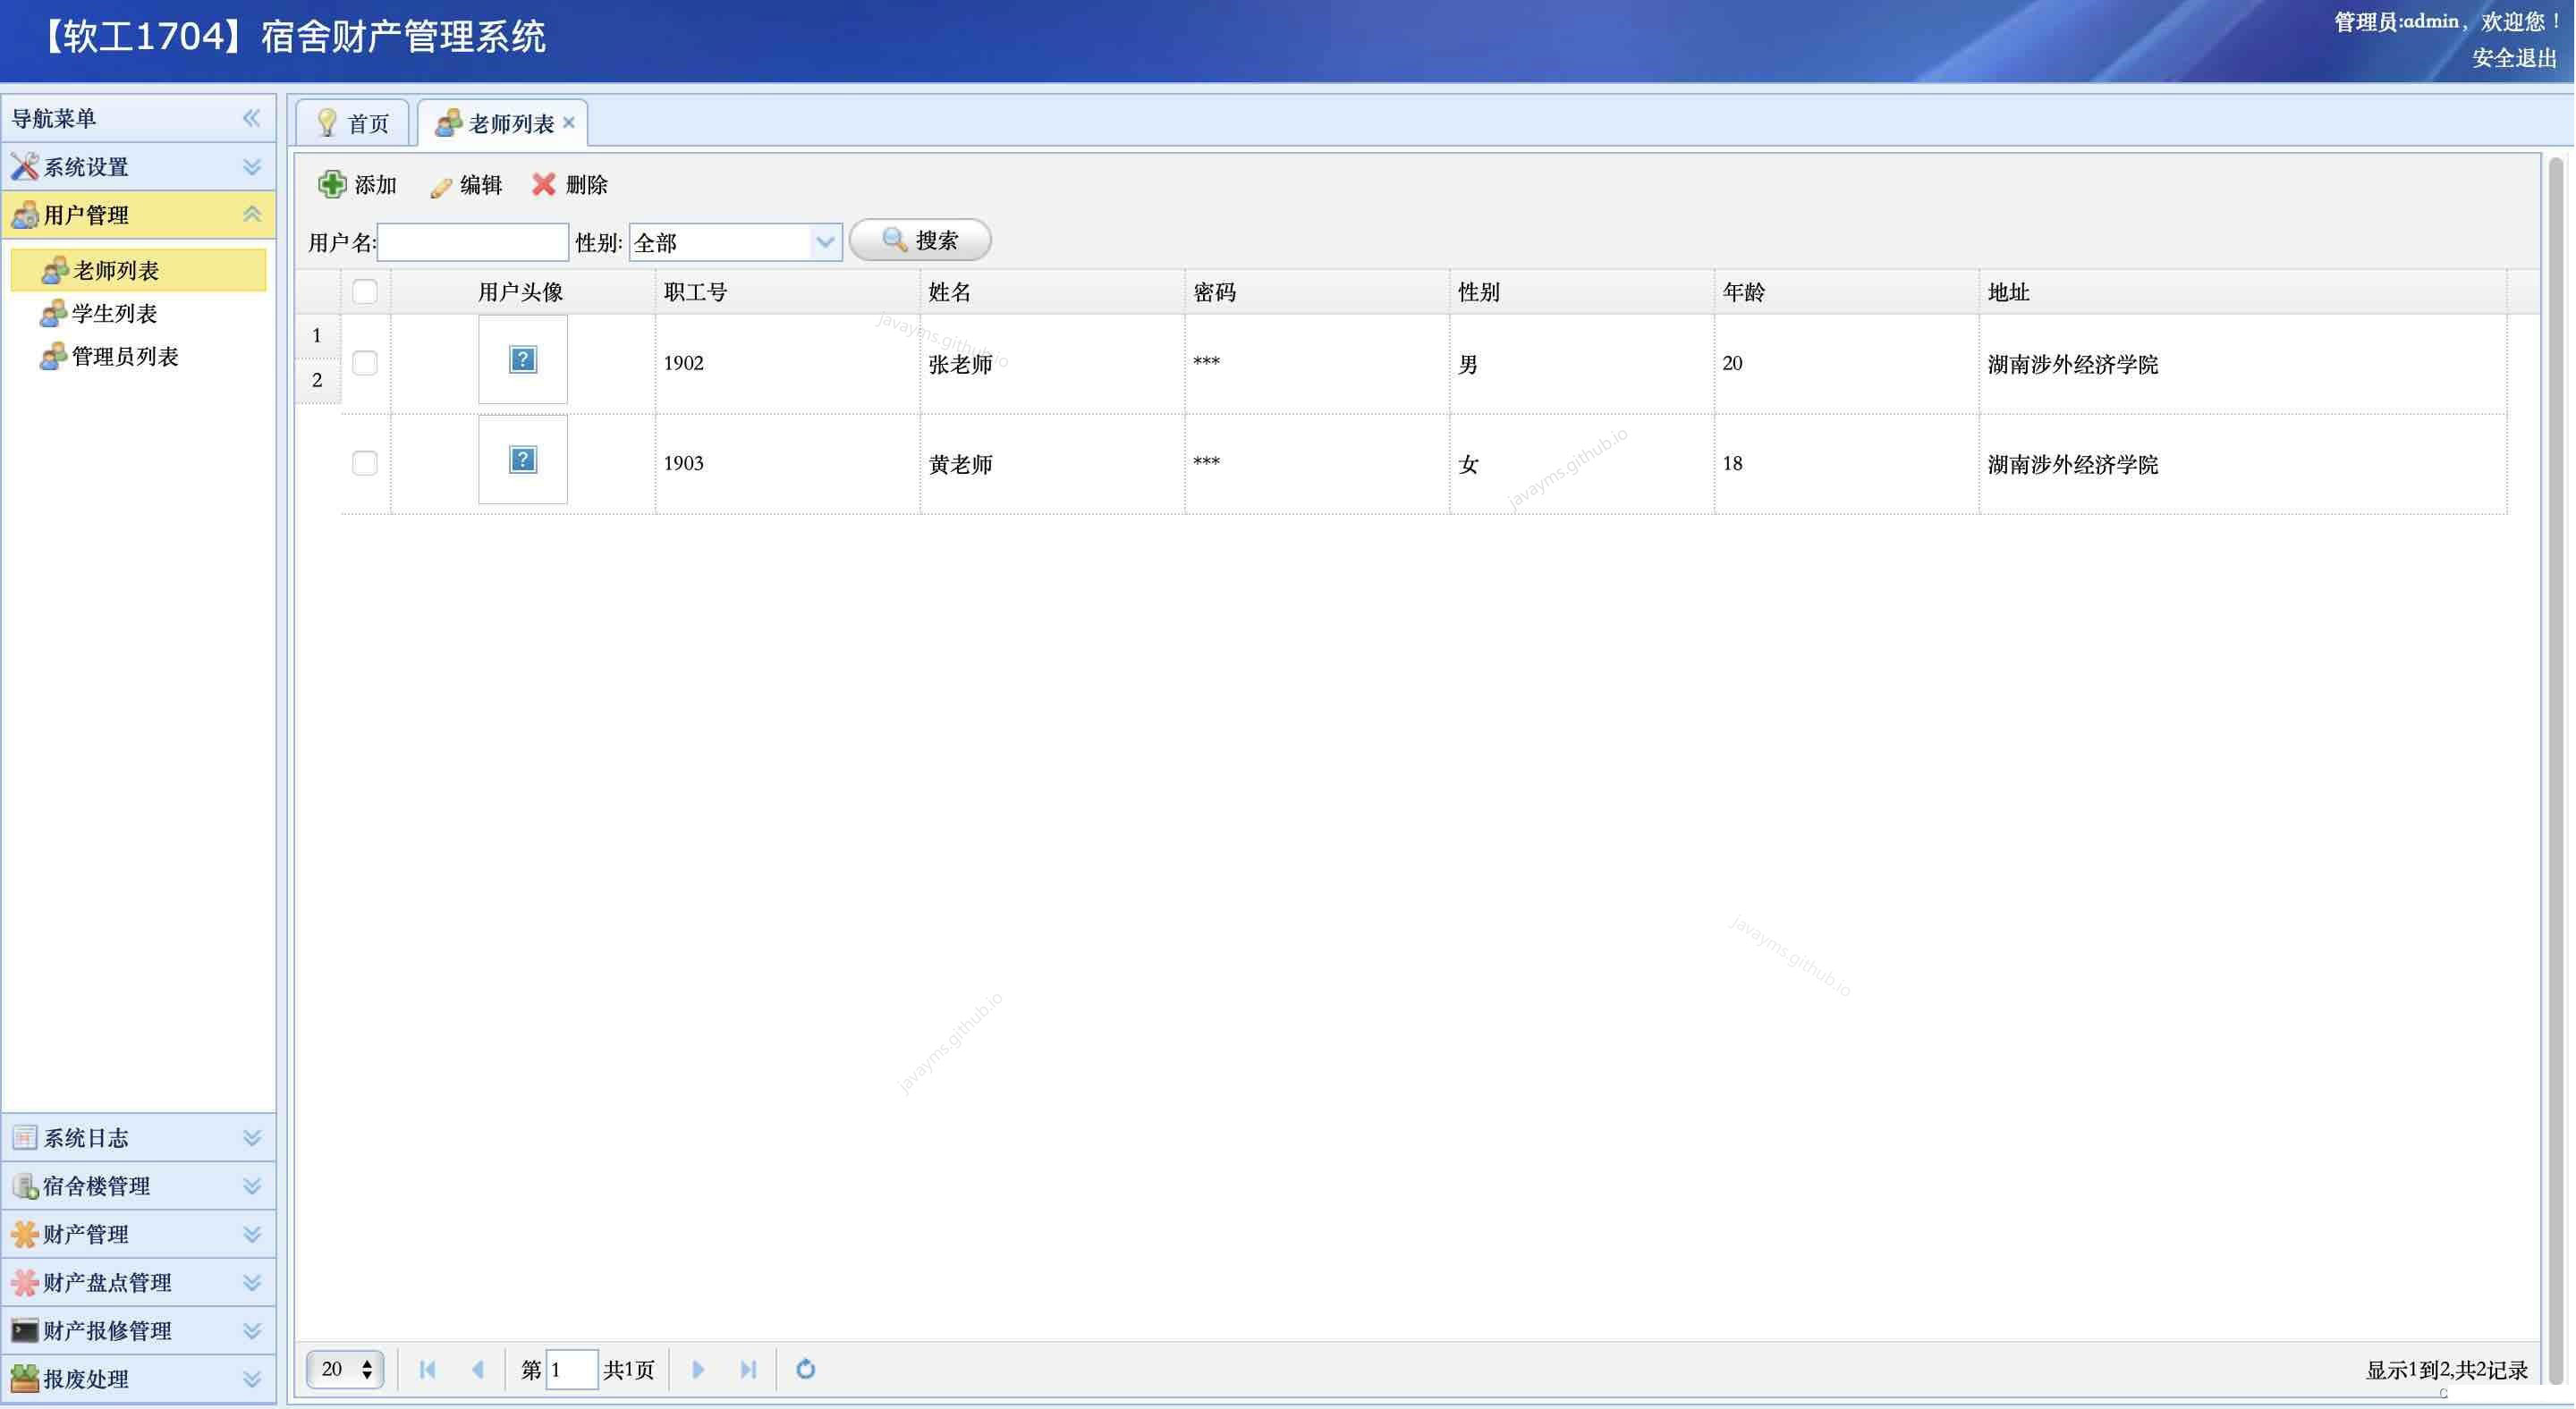Toggle the select-all checkbox in table header
Screen dimensions: 2576x1409
click(x=364, y=291)
